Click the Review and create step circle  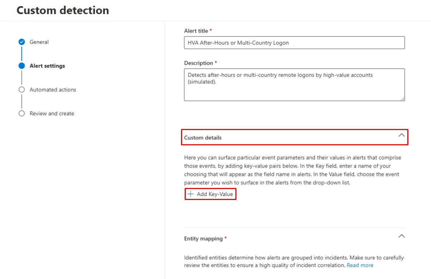coord(22,114)
